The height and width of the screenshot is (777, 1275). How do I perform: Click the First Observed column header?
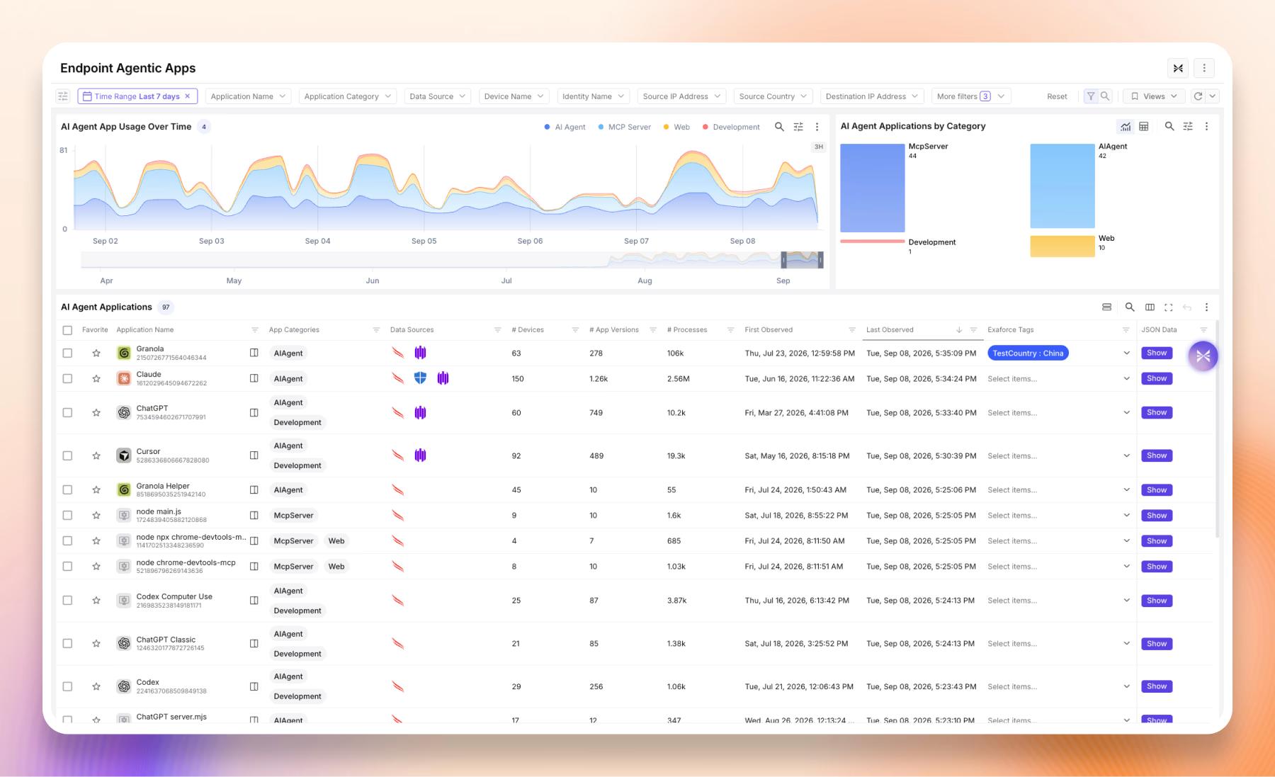click(x=769, y=330)
